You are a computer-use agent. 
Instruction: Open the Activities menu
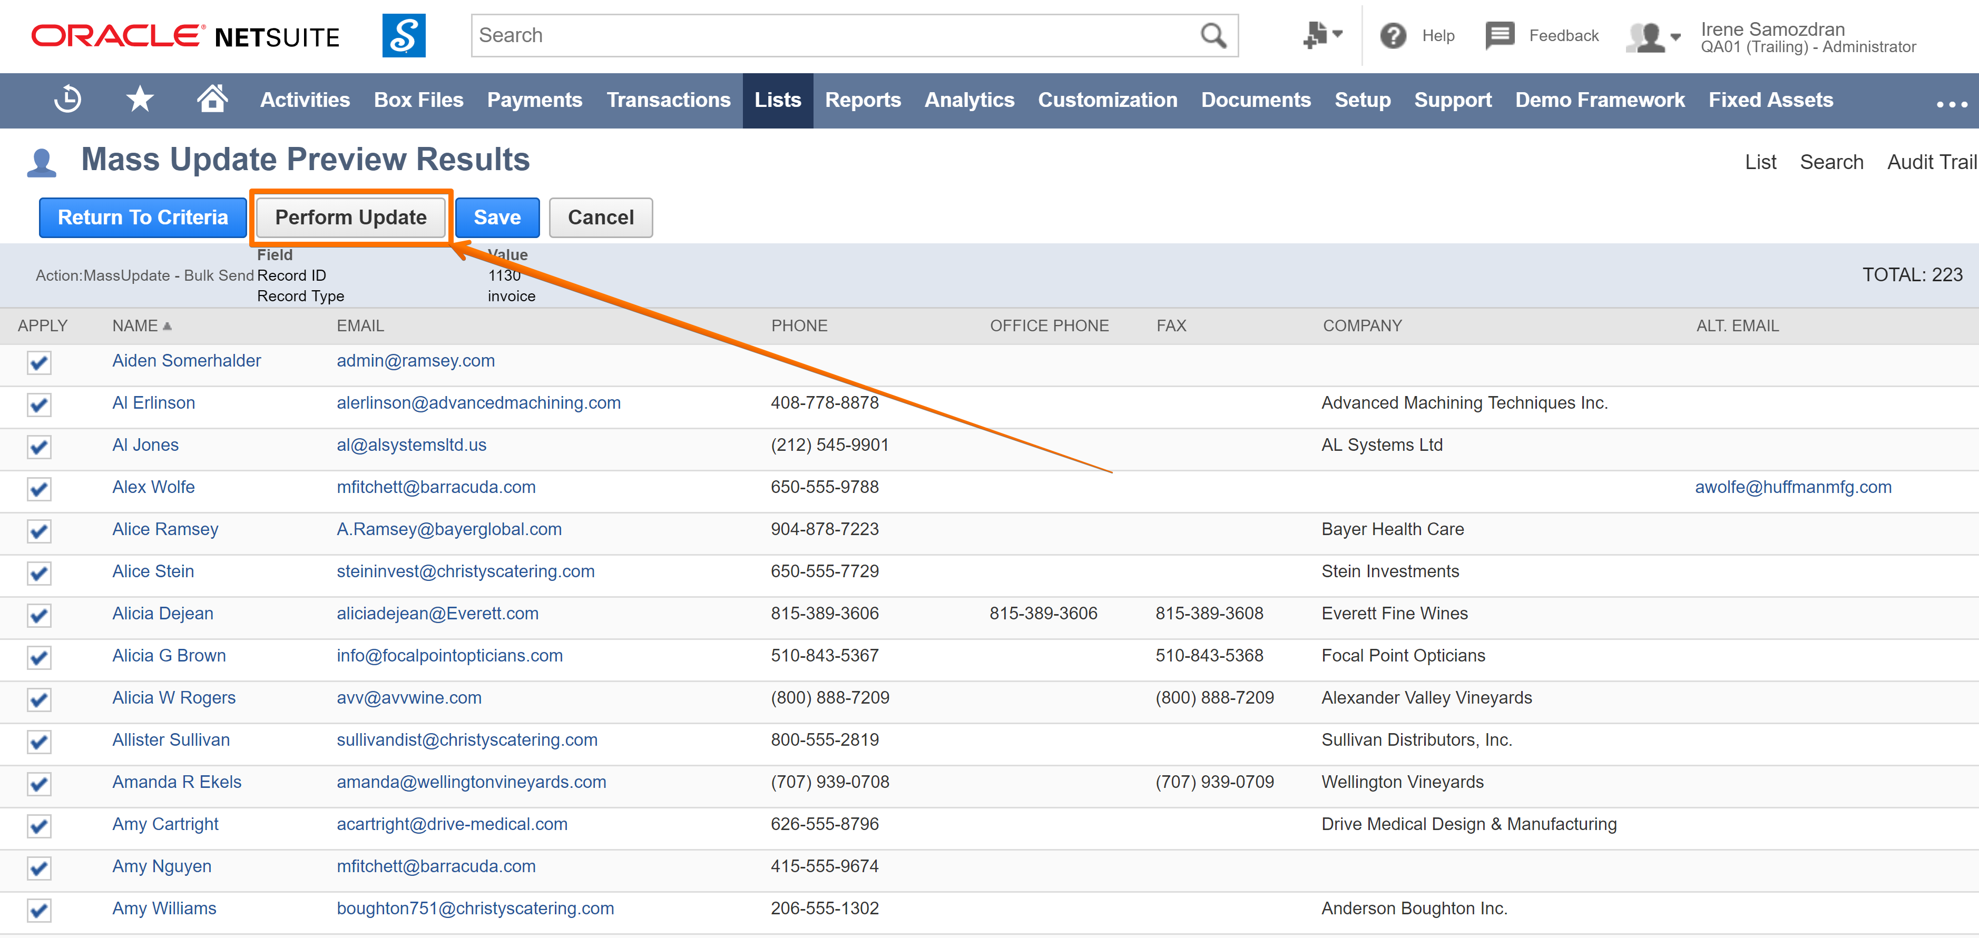tap(305, 100)
